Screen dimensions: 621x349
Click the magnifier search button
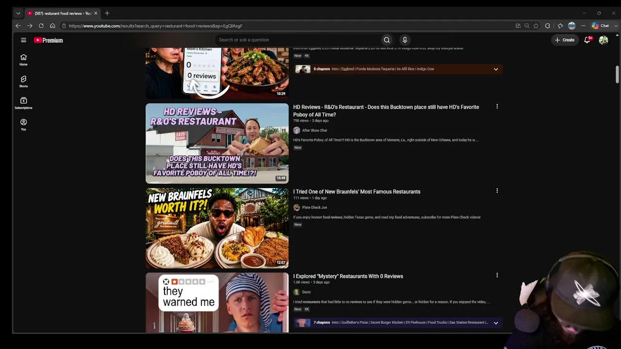[387, 40]
